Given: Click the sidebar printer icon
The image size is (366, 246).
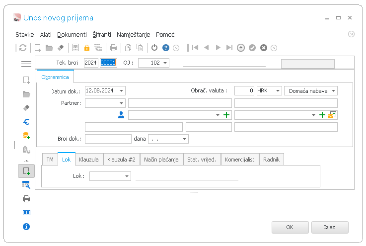Looking at the screenshot, I should 26,199.
